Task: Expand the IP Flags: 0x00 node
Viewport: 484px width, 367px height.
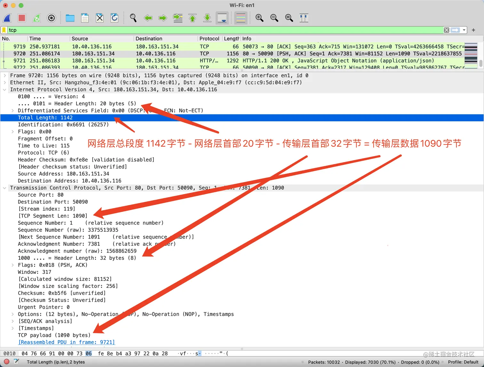Action: tap(12, 132)
